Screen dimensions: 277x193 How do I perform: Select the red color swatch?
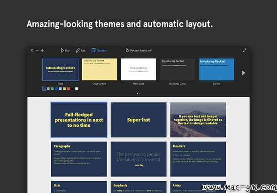pyautogui.click(x=69, y=89)
